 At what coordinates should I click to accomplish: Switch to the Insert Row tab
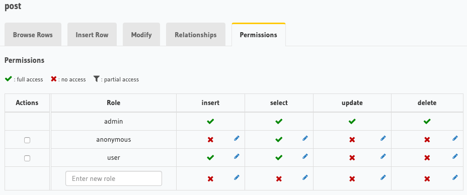[92, 35]
